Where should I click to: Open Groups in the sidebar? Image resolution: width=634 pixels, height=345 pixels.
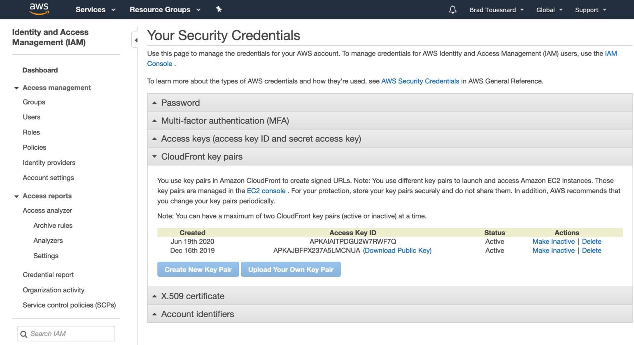tap(34, 102)
